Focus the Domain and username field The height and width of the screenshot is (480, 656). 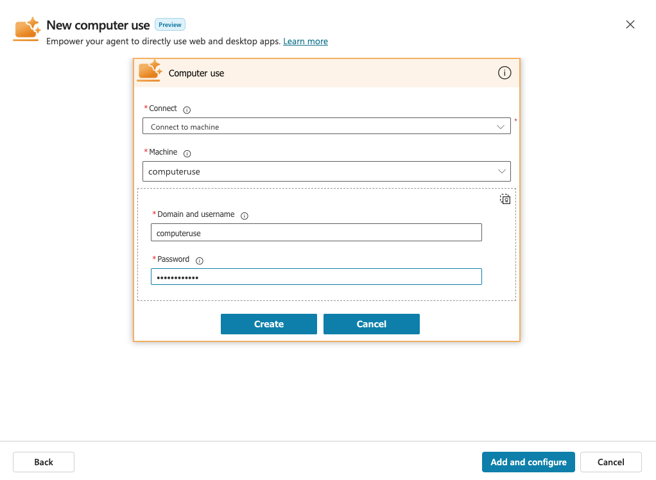316,233
